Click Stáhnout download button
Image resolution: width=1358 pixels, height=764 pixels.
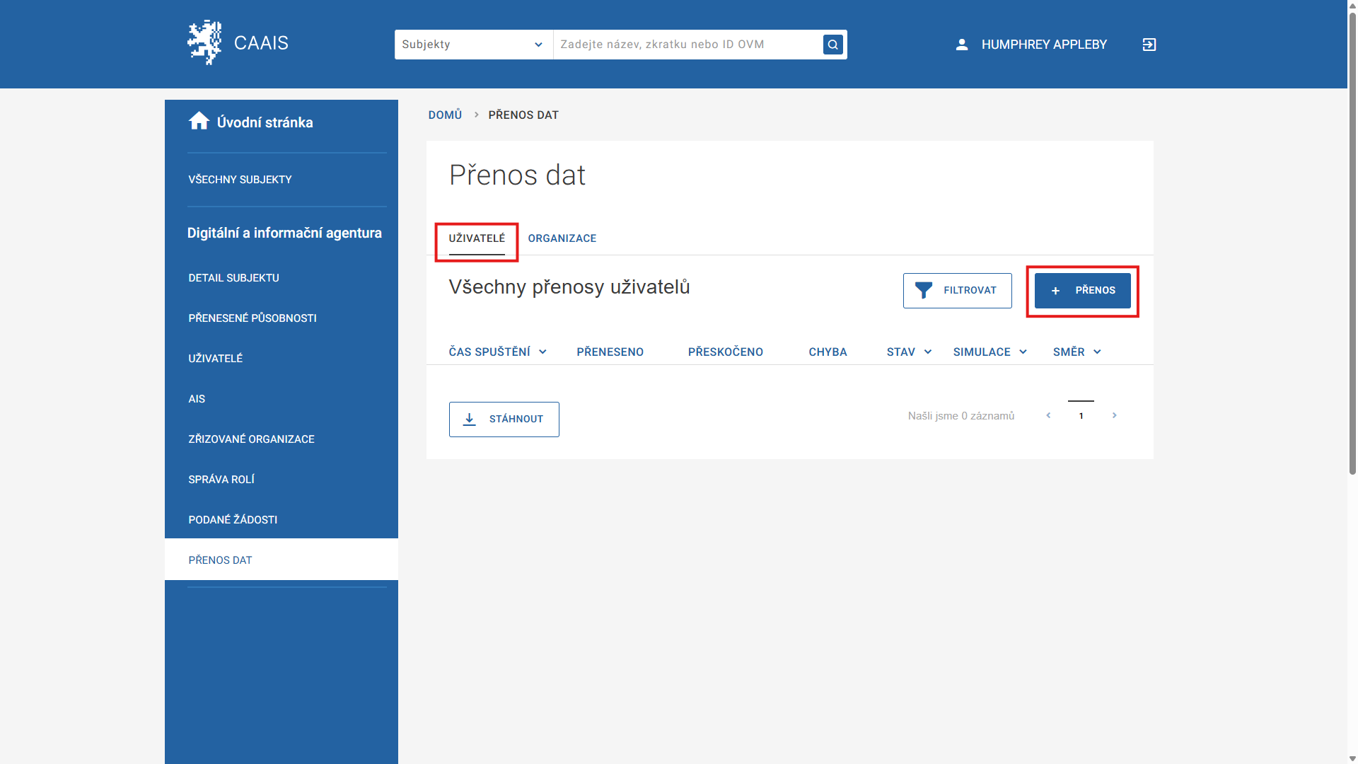coord(504,419)
